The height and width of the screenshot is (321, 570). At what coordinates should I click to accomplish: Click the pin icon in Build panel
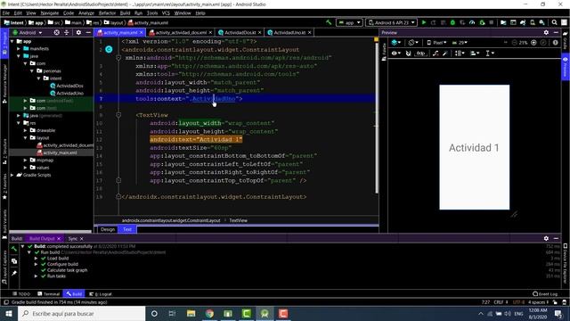pos(14,273)
